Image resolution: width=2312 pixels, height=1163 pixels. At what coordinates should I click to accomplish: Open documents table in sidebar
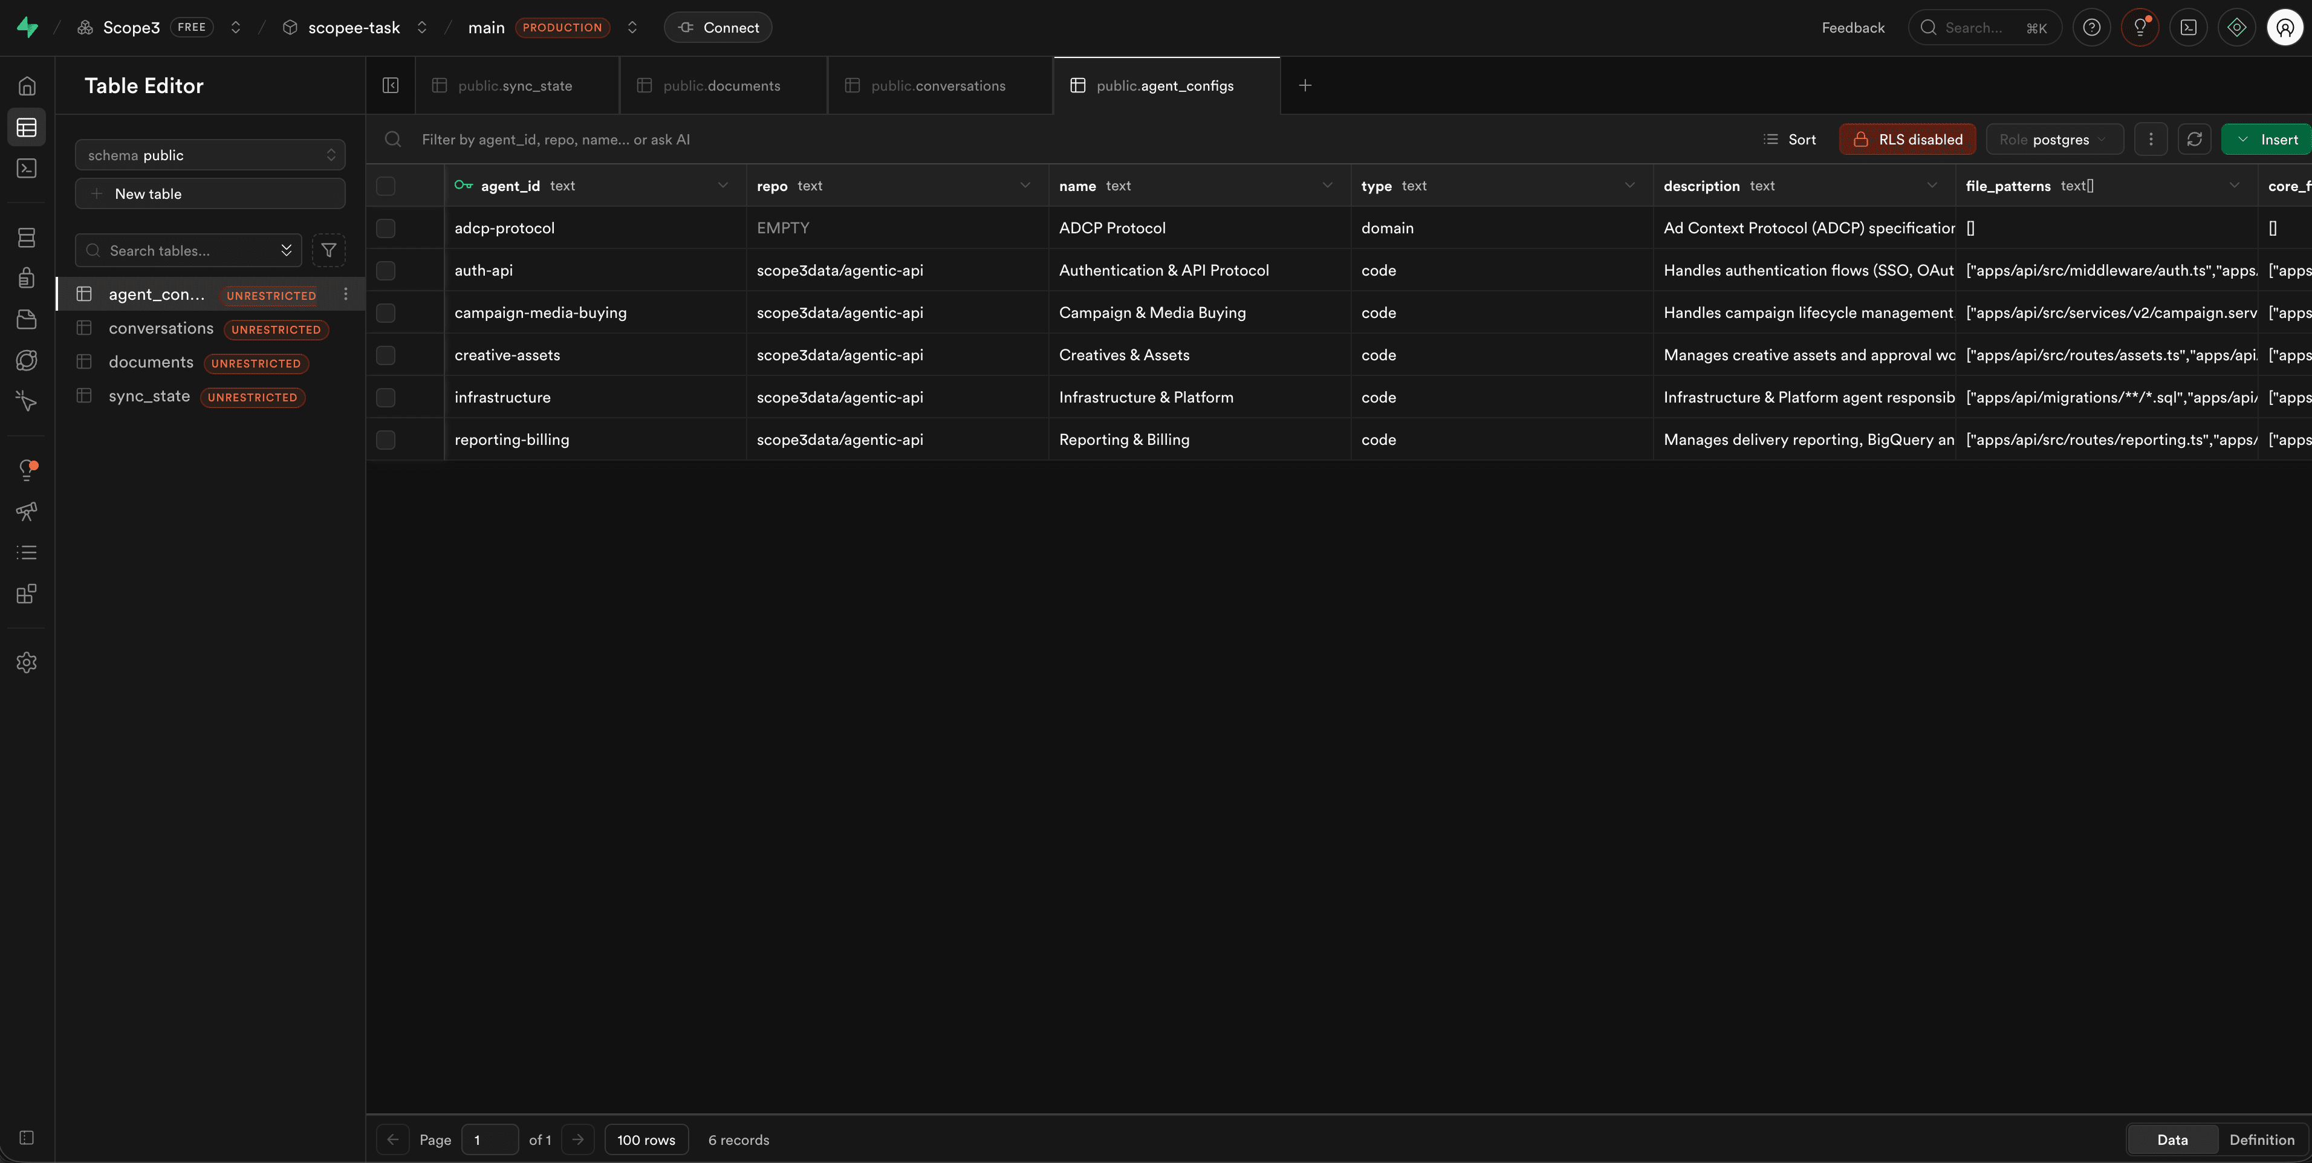210,363
